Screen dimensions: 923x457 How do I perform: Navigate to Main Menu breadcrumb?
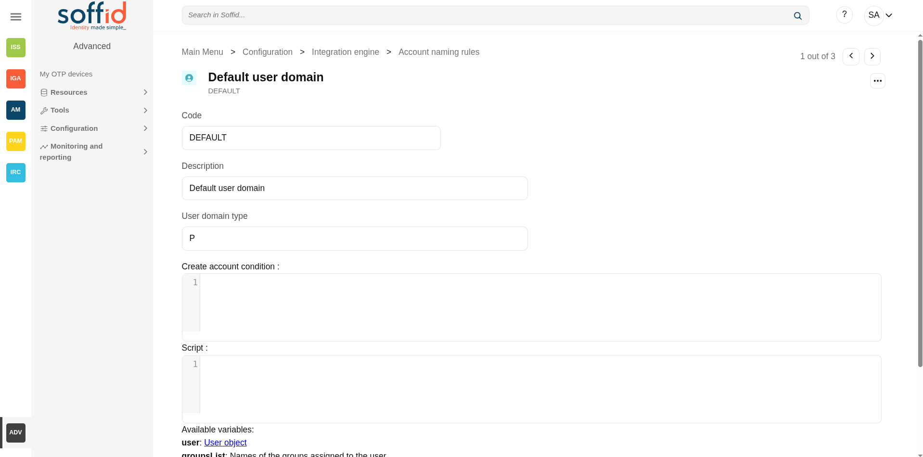point(203,52)
